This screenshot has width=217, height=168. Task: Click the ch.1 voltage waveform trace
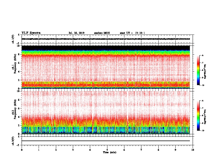click(x=106, y=39)
